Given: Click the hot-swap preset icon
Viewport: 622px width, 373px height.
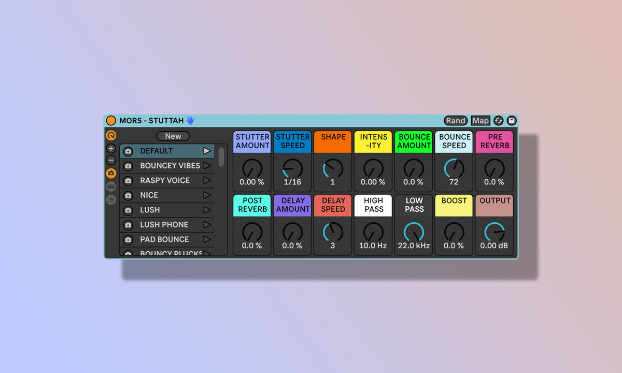Looking at the screenshot, I should [x=499, y=121].
